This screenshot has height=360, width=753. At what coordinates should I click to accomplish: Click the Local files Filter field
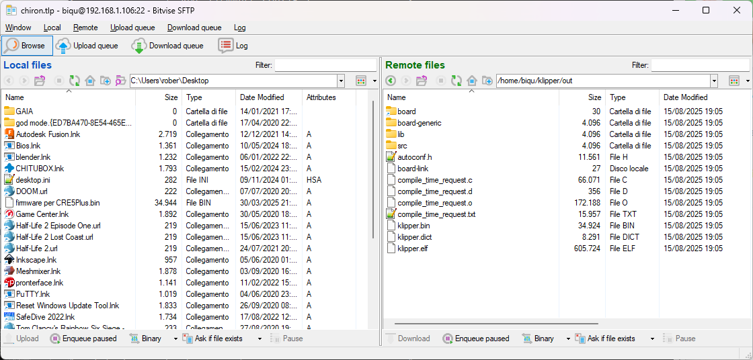point(325,65)
